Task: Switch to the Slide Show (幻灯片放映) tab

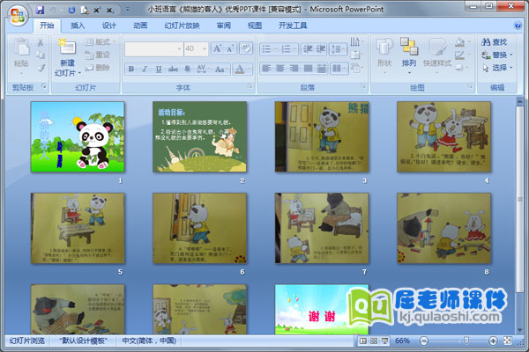Action: [182, 26]
